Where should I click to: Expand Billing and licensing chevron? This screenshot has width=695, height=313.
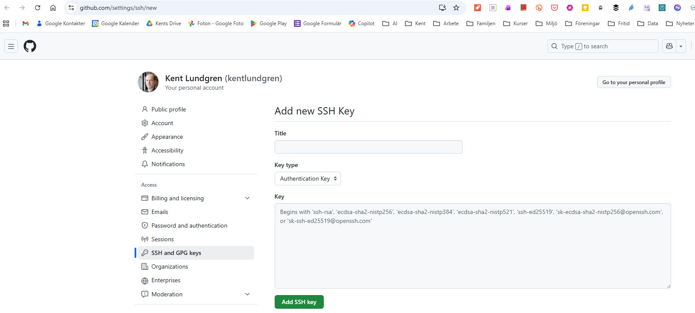[x=247, y=198]
